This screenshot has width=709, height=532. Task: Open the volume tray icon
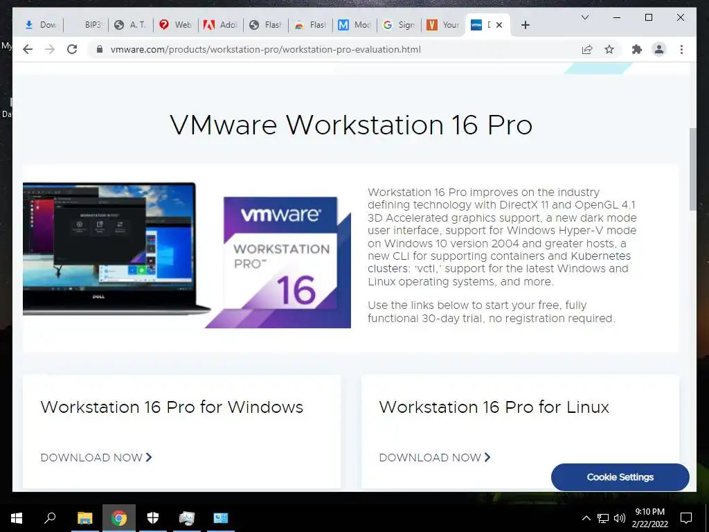(x=620, y=518)
